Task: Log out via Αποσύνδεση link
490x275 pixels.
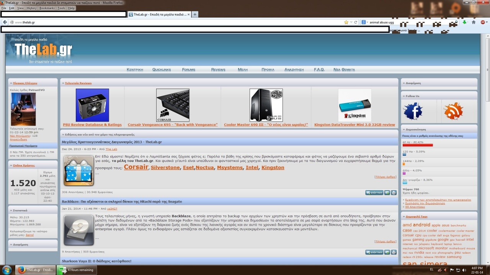Action: (x=18, y=139)
